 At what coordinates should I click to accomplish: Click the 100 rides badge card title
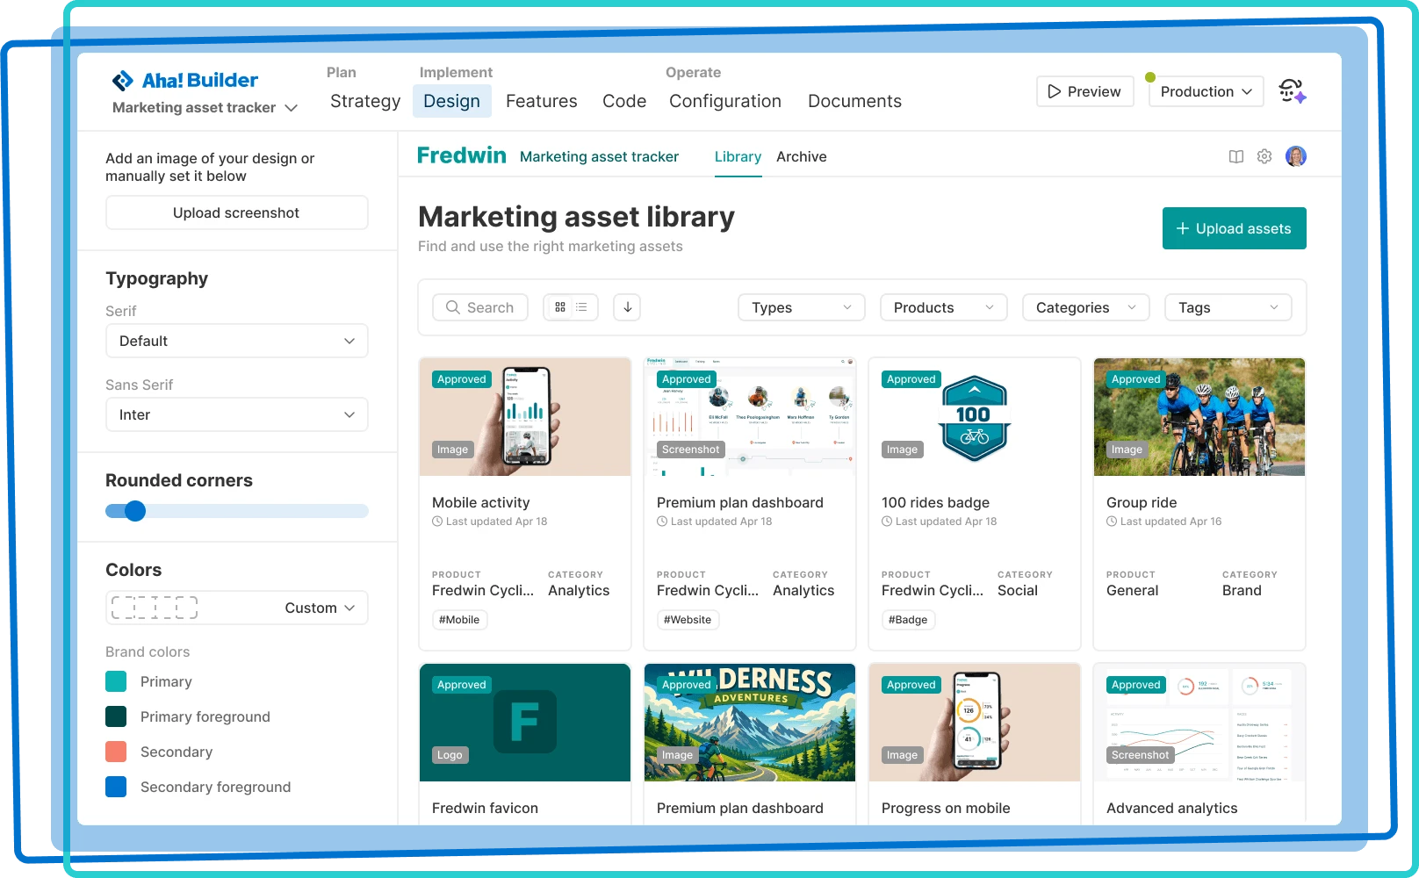pyautogui.click(x=935, y=502)
